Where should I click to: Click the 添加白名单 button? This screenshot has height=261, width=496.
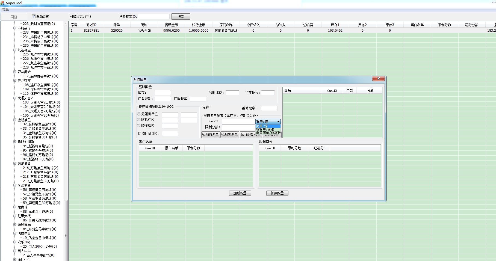[210, 135]
